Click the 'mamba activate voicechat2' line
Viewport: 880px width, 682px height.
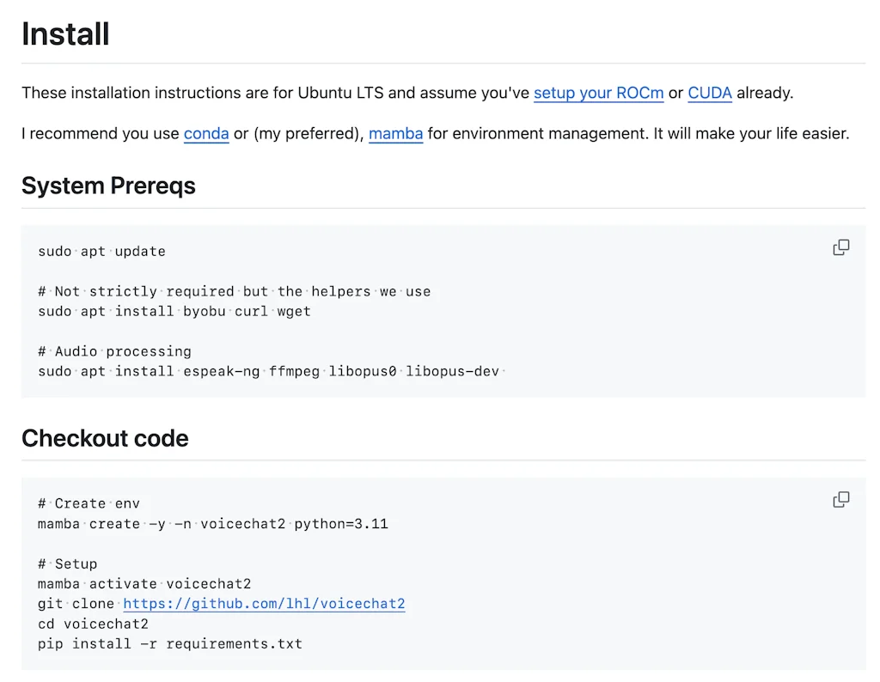[x=144, y=584]
